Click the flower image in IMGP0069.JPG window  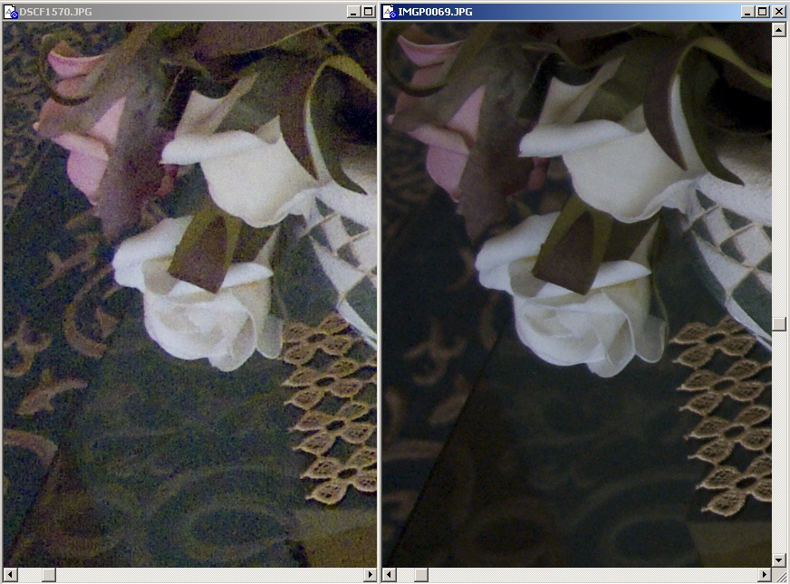tap(577, 294)
